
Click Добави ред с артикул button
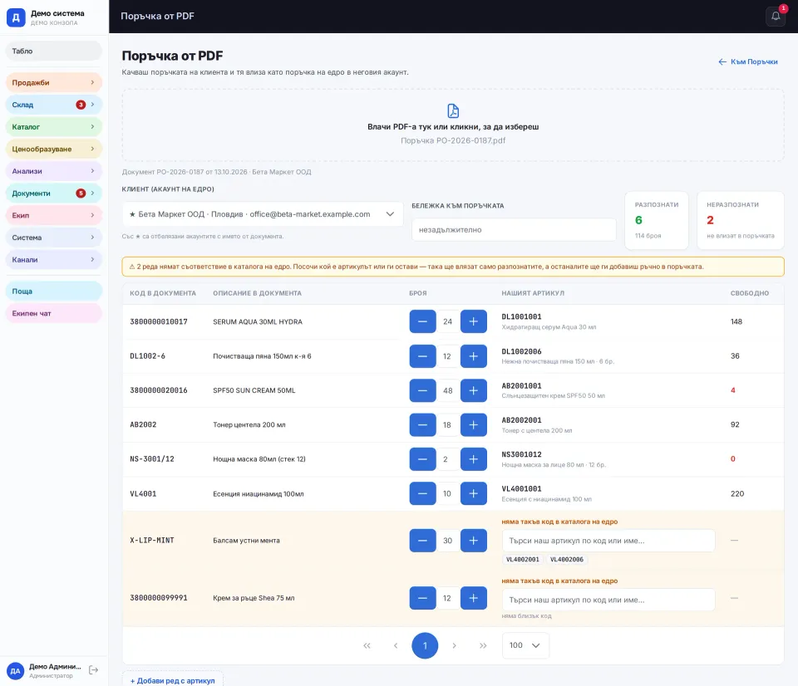coord(173,680)
